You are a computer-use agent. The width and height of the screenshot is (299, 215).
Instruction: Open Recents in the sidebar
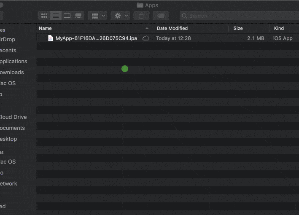(8, 51)
